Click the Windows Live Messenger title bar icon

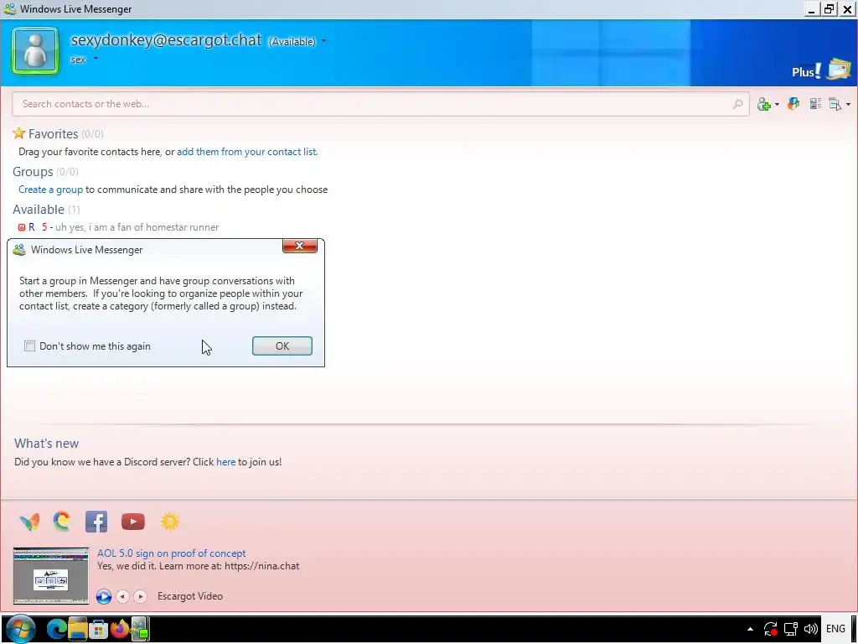pyautogui.click(x=9, y=8)
